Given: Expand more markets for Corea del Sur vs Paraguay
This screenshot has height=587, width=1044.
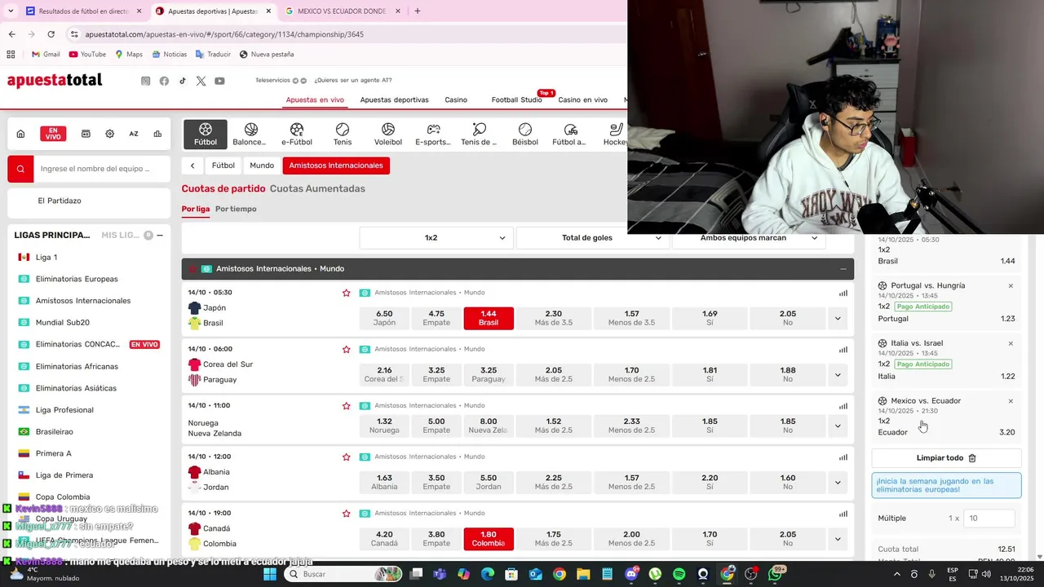Looking at the screenshot, I should coord(838,375).
